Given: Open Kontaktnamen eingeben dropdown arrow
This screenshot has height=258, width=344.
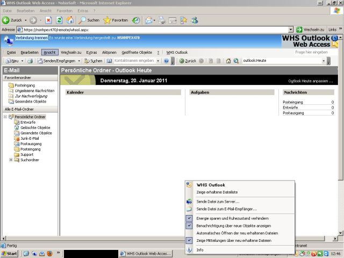Looking at the screenshot, I should [158, 61].
